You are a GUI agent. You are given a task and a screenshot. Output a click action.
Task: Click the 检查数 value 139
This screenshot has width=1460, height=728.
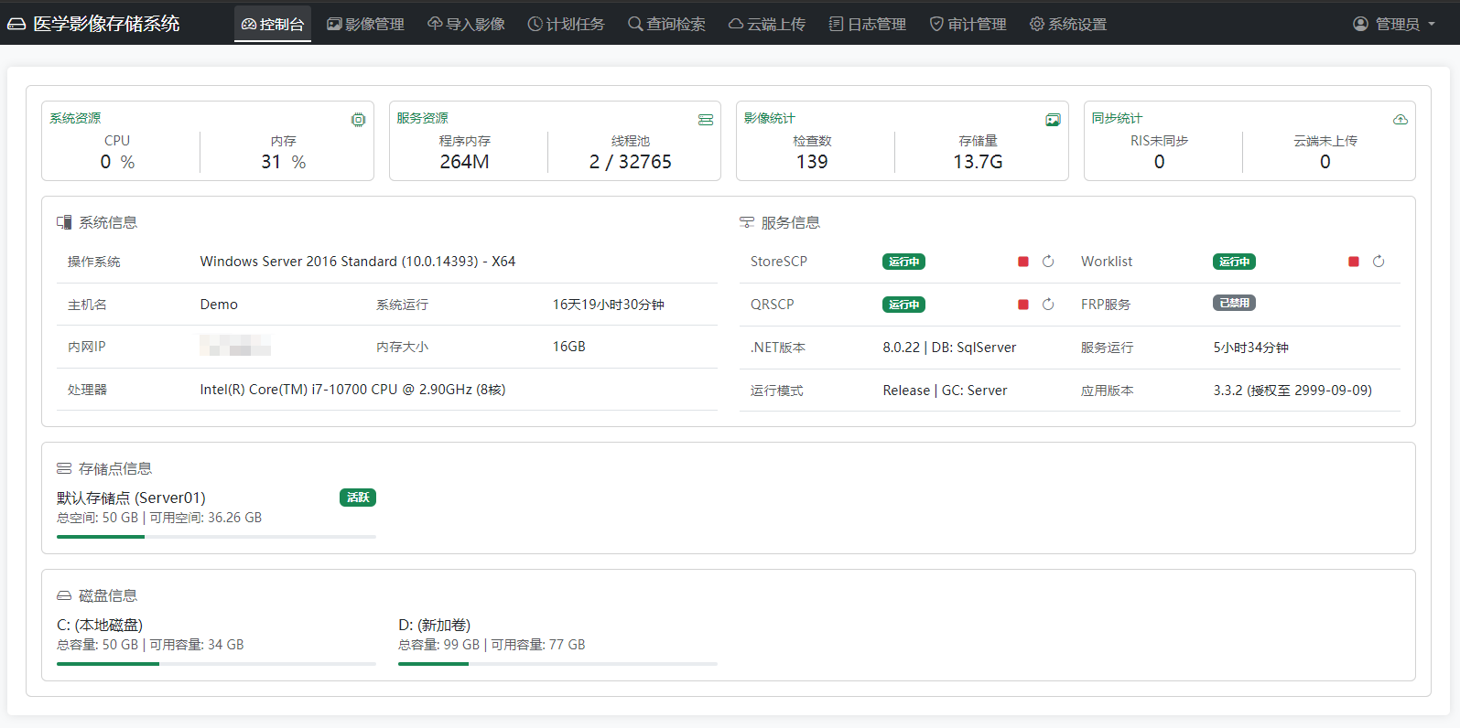pos(812,162)
